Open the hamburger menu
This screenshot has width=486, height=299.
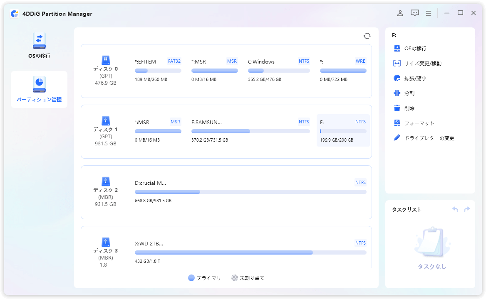[429, 13]
